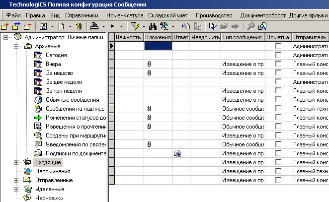Screen dimensions: 329x202
Task: Tick the Пометка checkbox in the second row
Action: click(278, 55)
